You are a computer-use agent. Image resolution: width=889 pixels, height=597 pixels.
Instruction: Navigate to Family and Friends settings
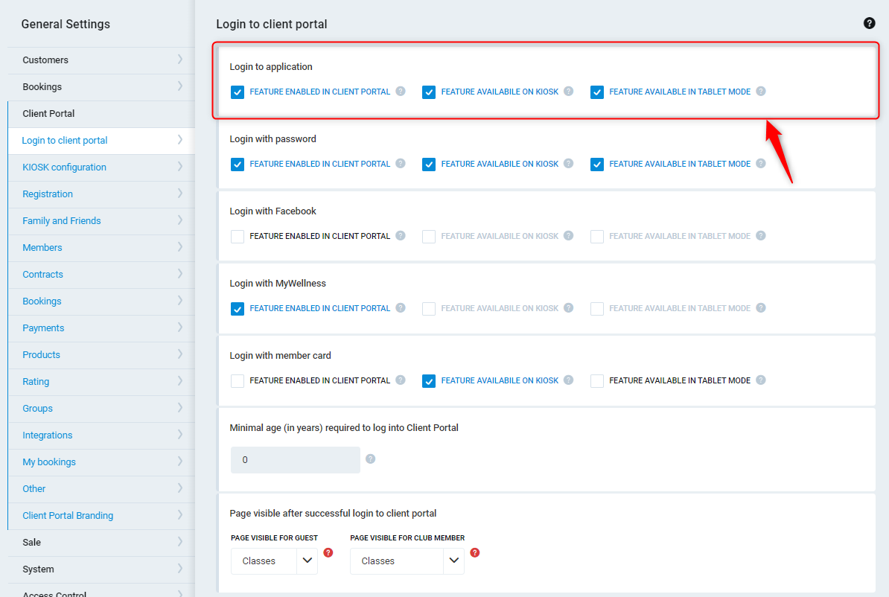coord(101,221)
